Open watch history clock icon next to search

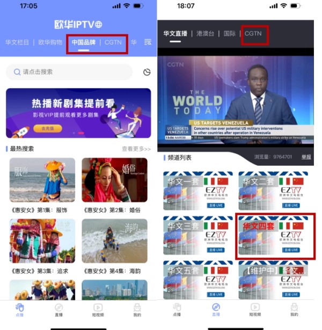coord(147,72)
